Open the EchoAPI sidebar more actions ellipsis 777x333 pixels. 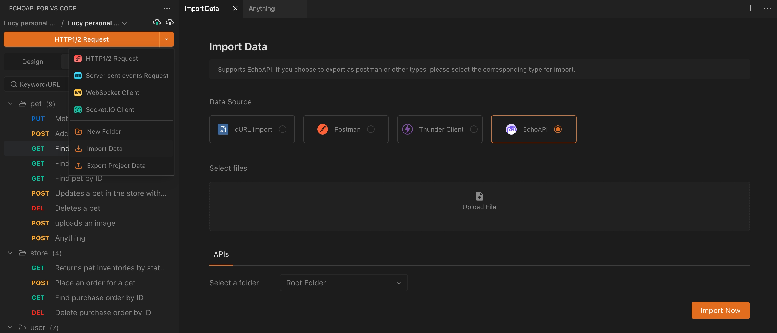click(167, 9)
